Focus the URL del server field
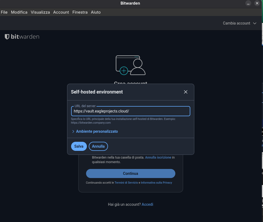The image size is (263, 222). tap(130, 111)
